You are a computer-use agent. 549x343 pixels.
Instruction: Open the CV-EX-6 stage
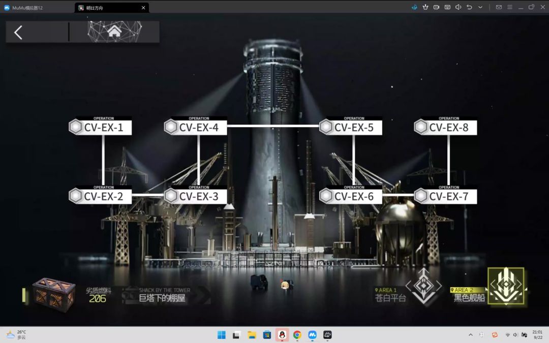[351, 196]
